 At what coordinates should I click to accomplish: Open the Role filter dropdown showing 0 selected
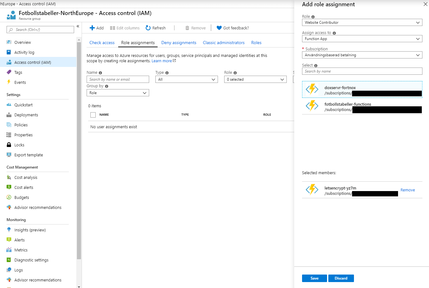pos(255,79)
